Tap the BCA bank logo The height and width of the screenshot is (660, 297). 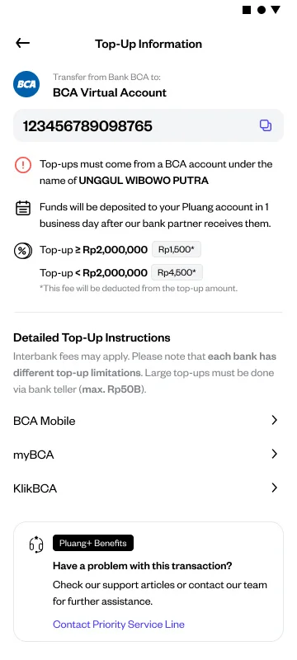pos(26,84)
